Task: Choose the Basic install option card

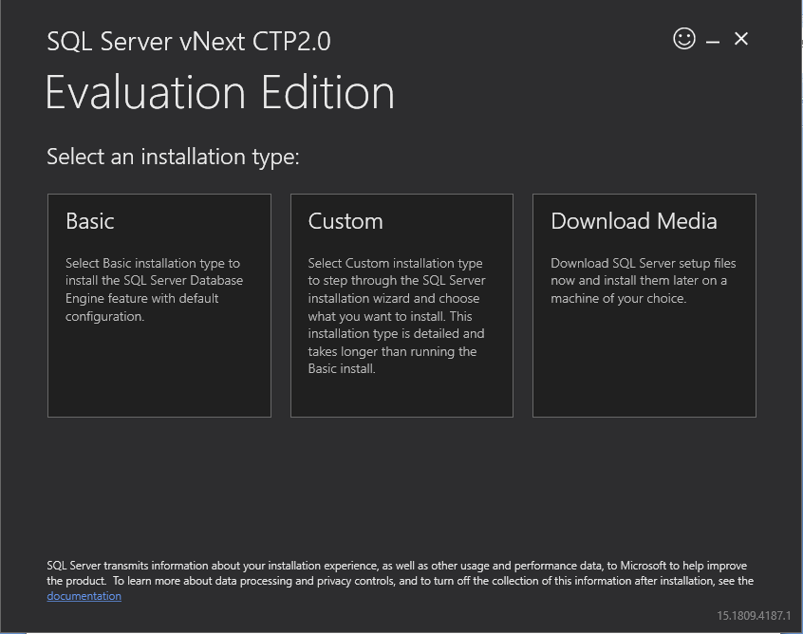Action: [x=159, y=304]
